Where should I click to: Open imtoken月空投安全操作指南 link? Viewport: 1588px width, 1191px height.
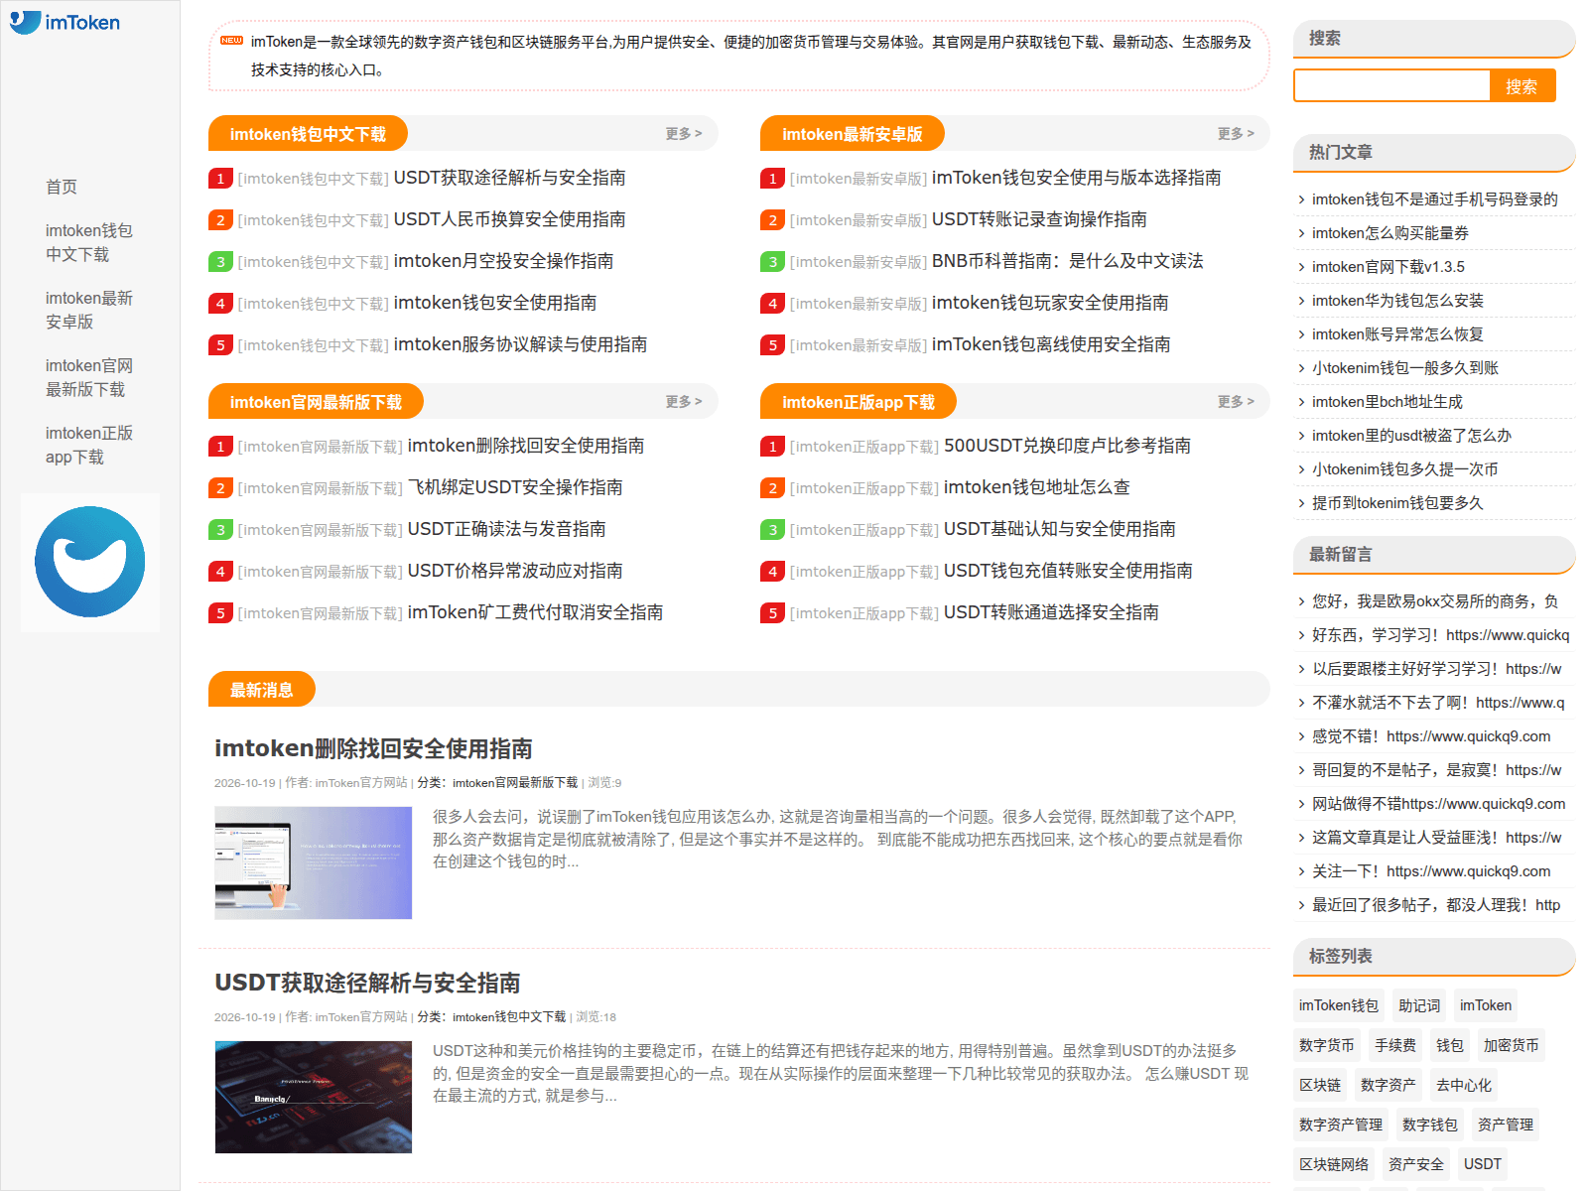[x=503, y=261]
